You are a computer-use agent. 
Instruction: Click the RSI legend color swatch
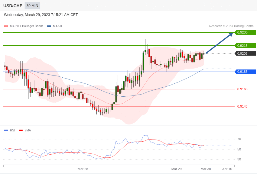(x=6, y=130)
